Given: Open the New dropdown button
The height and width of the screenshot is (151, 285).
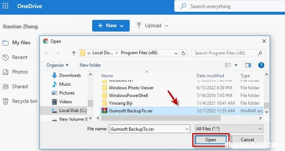Looking at the screenshot, I should pos(111,26).
